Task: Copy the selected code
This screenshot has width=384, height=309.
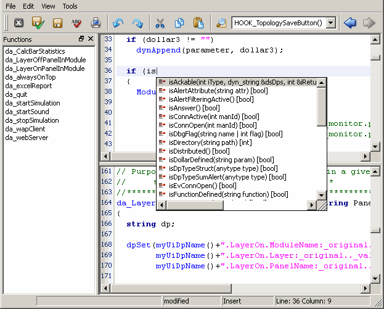Action: click(x=179, y=23)
